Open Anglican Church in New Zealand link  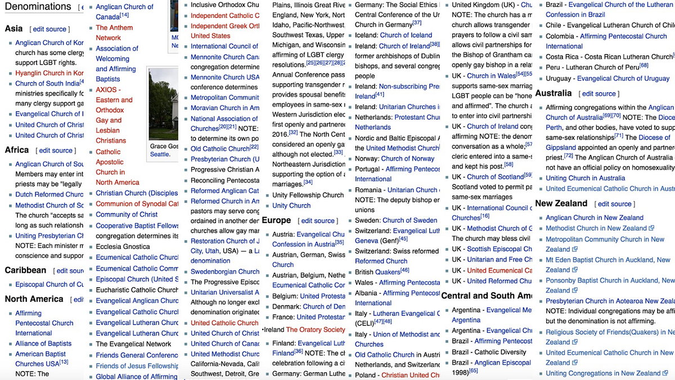pyautogui.click(x=595, y=218)
